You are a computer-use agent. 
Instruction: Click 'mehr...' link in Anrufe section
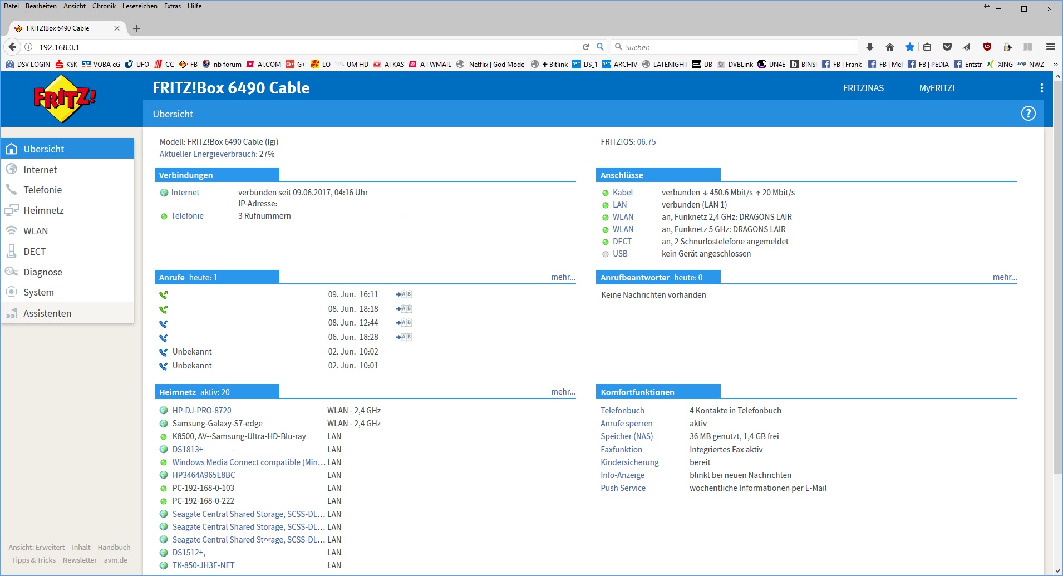[x=563, y=277]
